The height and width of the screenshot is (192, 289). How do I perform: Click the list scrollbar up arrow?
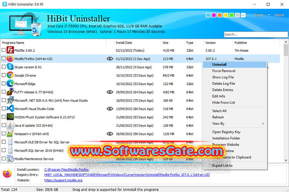click(286, 42)
